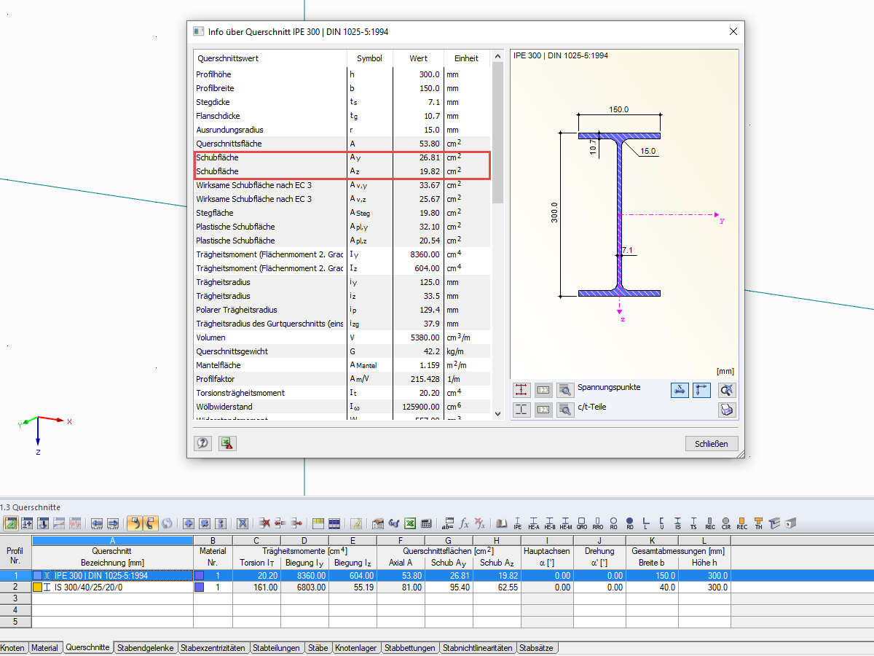Toggle dimension display on the section drawing
This screenshot has width=874, height=656.
click(x=680, y=388)
